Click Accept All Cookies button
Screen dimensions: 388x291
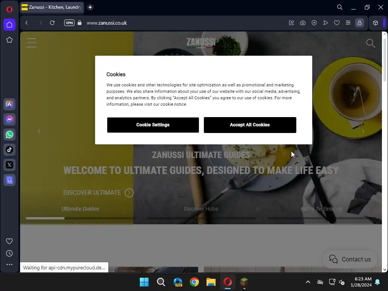[250, 125]
